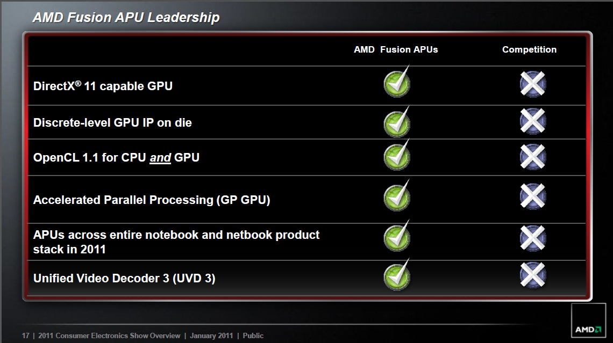The width and height of the screenshot is (613, 343).
Task: Click Competition X mark for DirectX 11 row
Action: (533, 84)
